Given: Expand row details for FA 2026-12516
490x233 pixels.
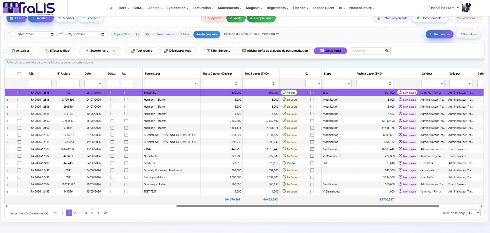Looking at the screenshot, I should tap(7, 100).
